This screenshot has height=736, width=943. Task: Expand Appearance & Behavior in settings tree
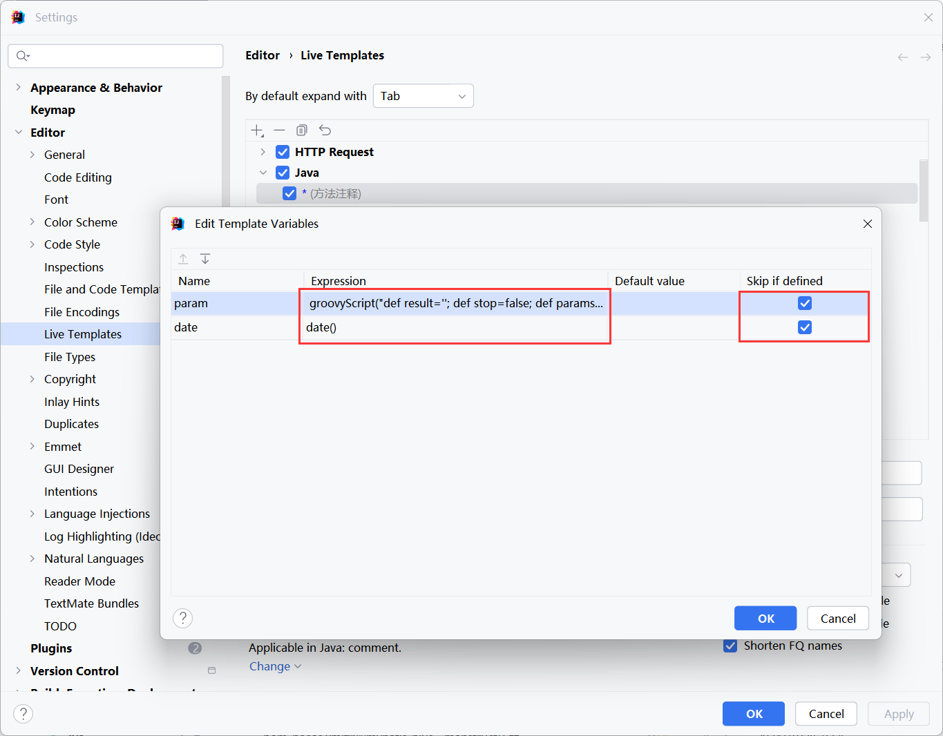pyautogui.click(x=19, y=88)
